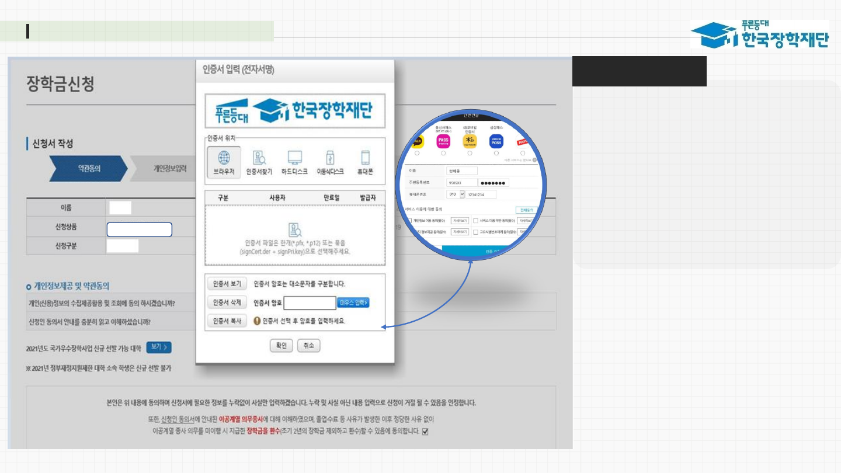Image resolution: width=841 pixels, height=473 pixels.
Task: Select the radio button under Samsung Pass
Action: pos(496,154)
